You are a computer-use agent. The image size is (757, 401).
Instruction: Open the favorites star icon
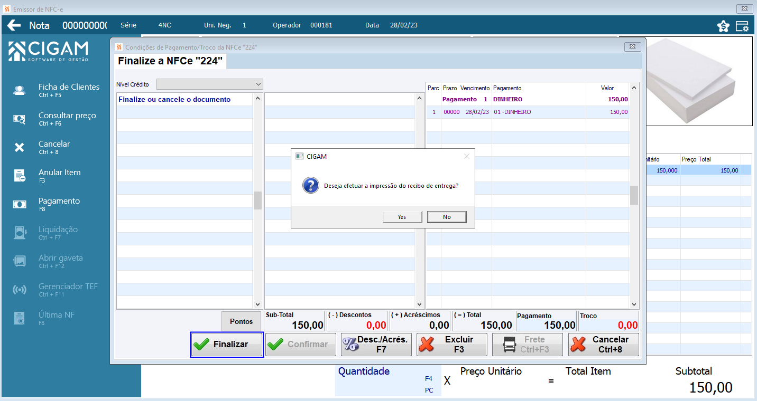click(723, 26)
